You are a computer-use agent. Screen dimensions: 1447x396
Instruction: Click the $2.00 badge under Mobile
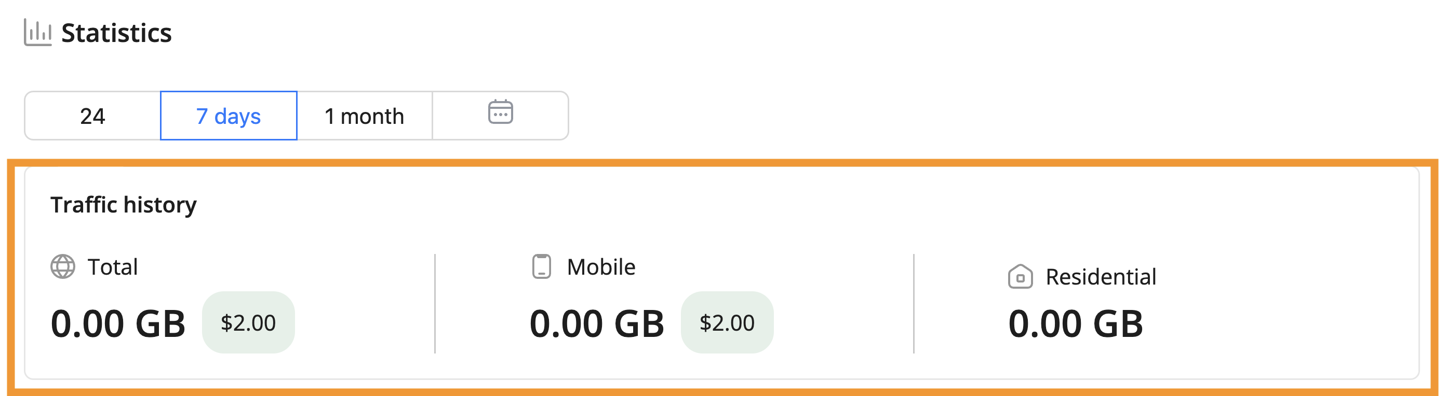(727, 322)
